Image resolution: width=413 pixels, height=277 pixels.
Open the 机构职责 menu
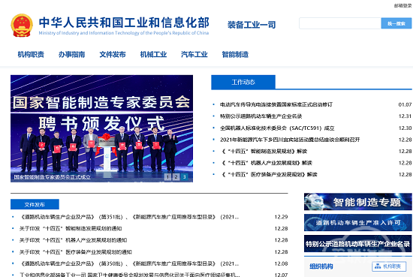pos(31,55)
